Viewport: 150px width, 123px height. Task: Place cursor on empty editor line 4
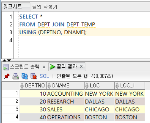pos(85,40)
